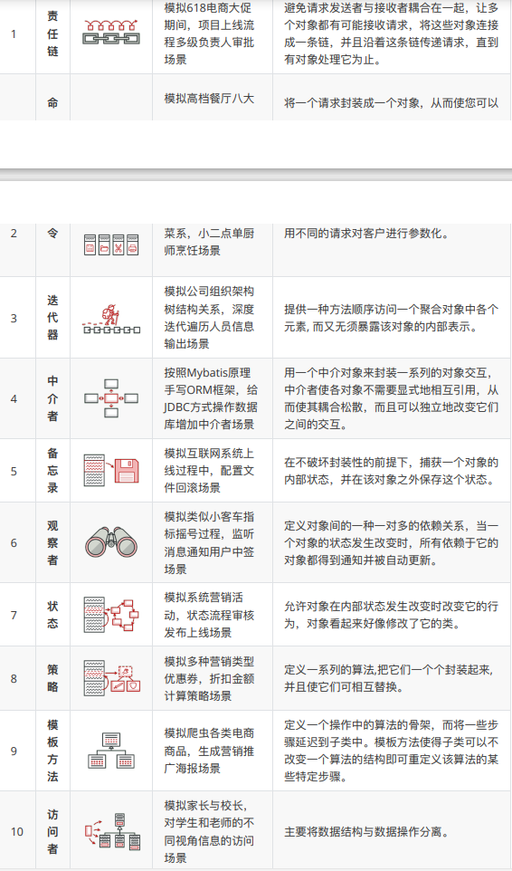
Task: Select the 观察者 name cell
Action: (x=52, y=542)
